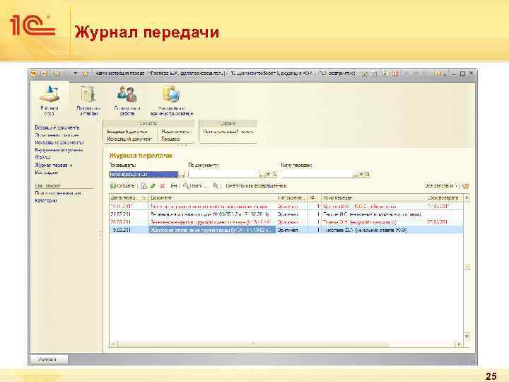Open the Рабочий стол section
This screenshot has width=509, height=382.
49,100
